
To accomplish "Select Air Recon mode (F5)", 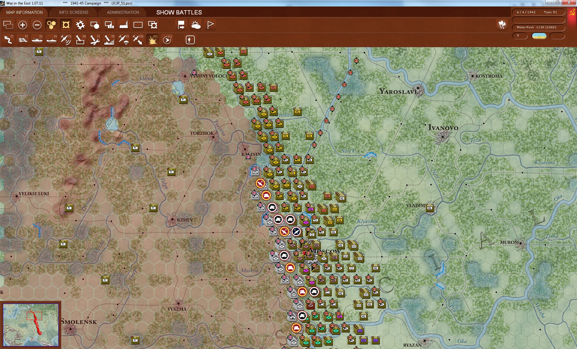I will click(x=66, y=40).
